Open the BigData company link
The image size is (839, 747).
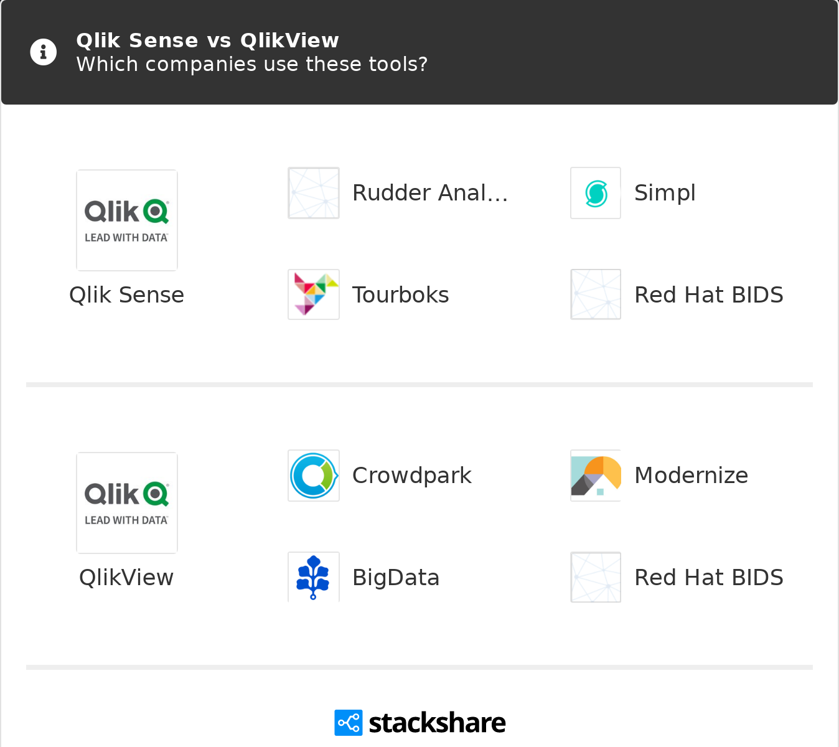[x=396, y=578]
